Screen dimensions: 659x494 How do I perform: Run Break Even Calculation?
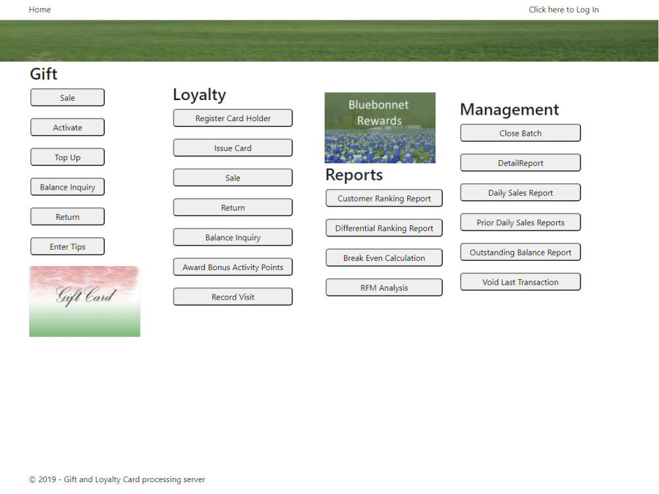point(384,258)
